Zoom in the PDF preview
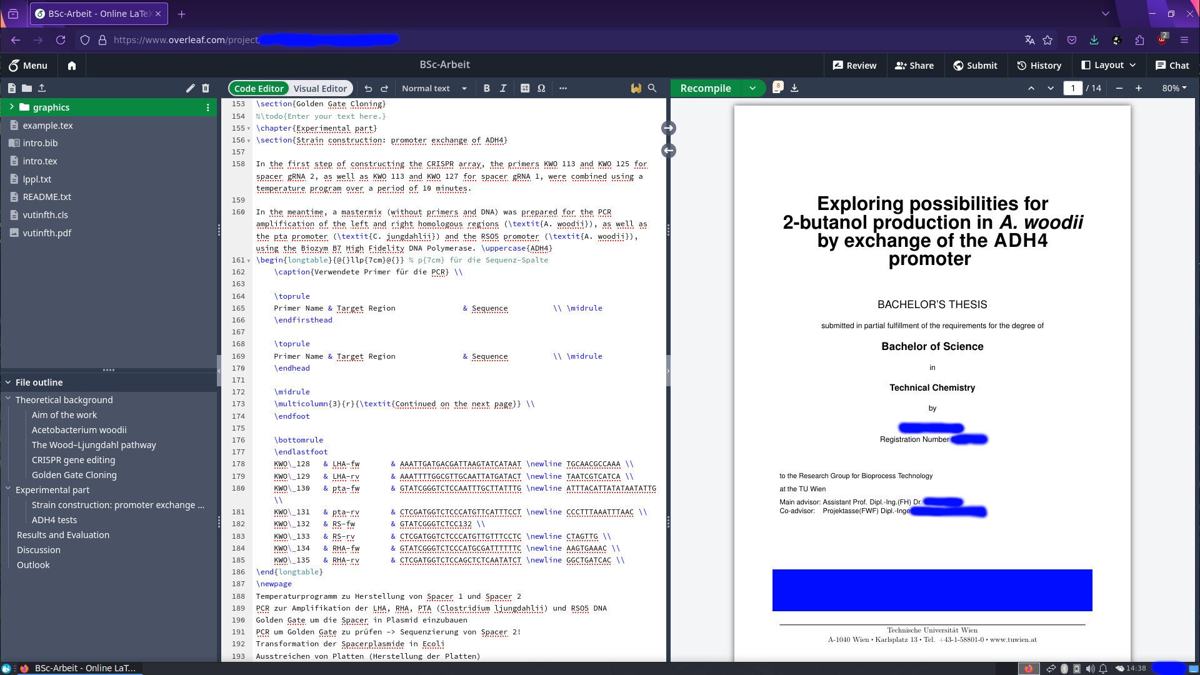Image resolution: width=1200 pixels, height=675 pixels. tap(1139, 88)
